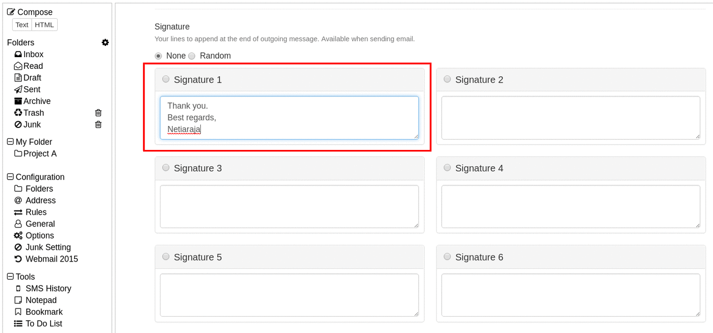Empty Trash using its trash-can icon
The height and width of the screenshot is (333, 713).
98,113
